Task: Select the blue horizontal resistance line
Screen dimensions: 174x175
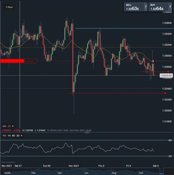Action: click(x=124, y=28)
